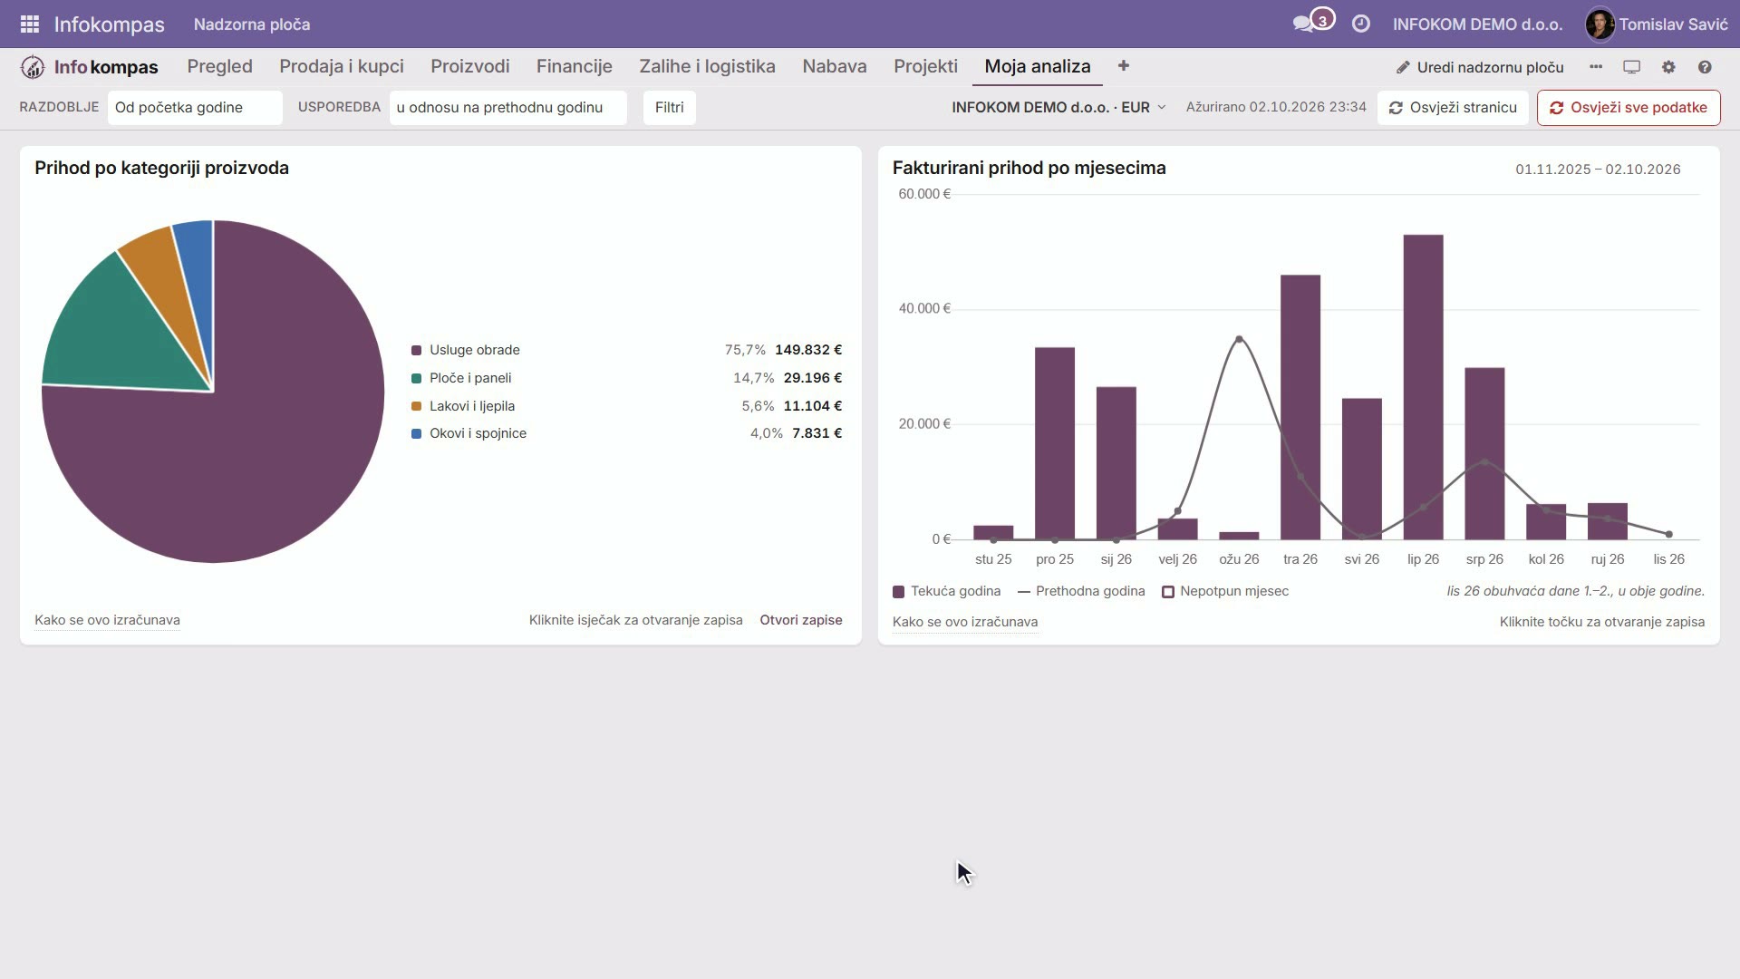Add a new dashboard tab with plus icon
1740x979 pixels.
pos(1123,66)
